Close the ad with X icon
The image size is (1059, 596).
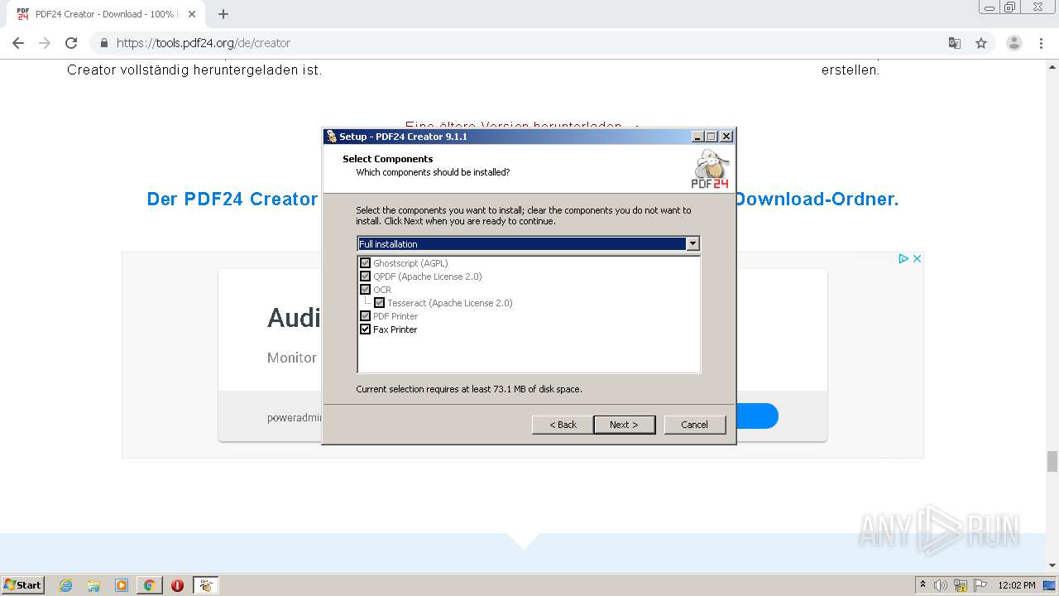pyautogui.click(x=917, y=259)
